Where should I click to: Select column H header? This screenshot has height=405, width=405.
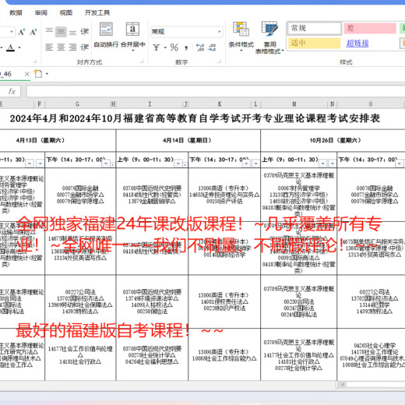(x=113, y=104)
